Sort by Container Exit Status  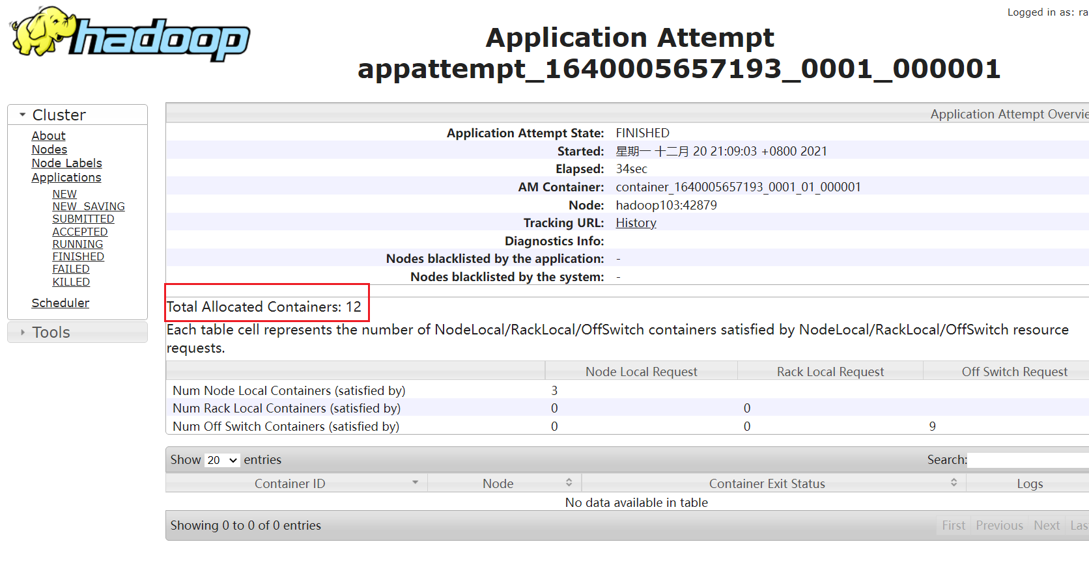[774, 483]
